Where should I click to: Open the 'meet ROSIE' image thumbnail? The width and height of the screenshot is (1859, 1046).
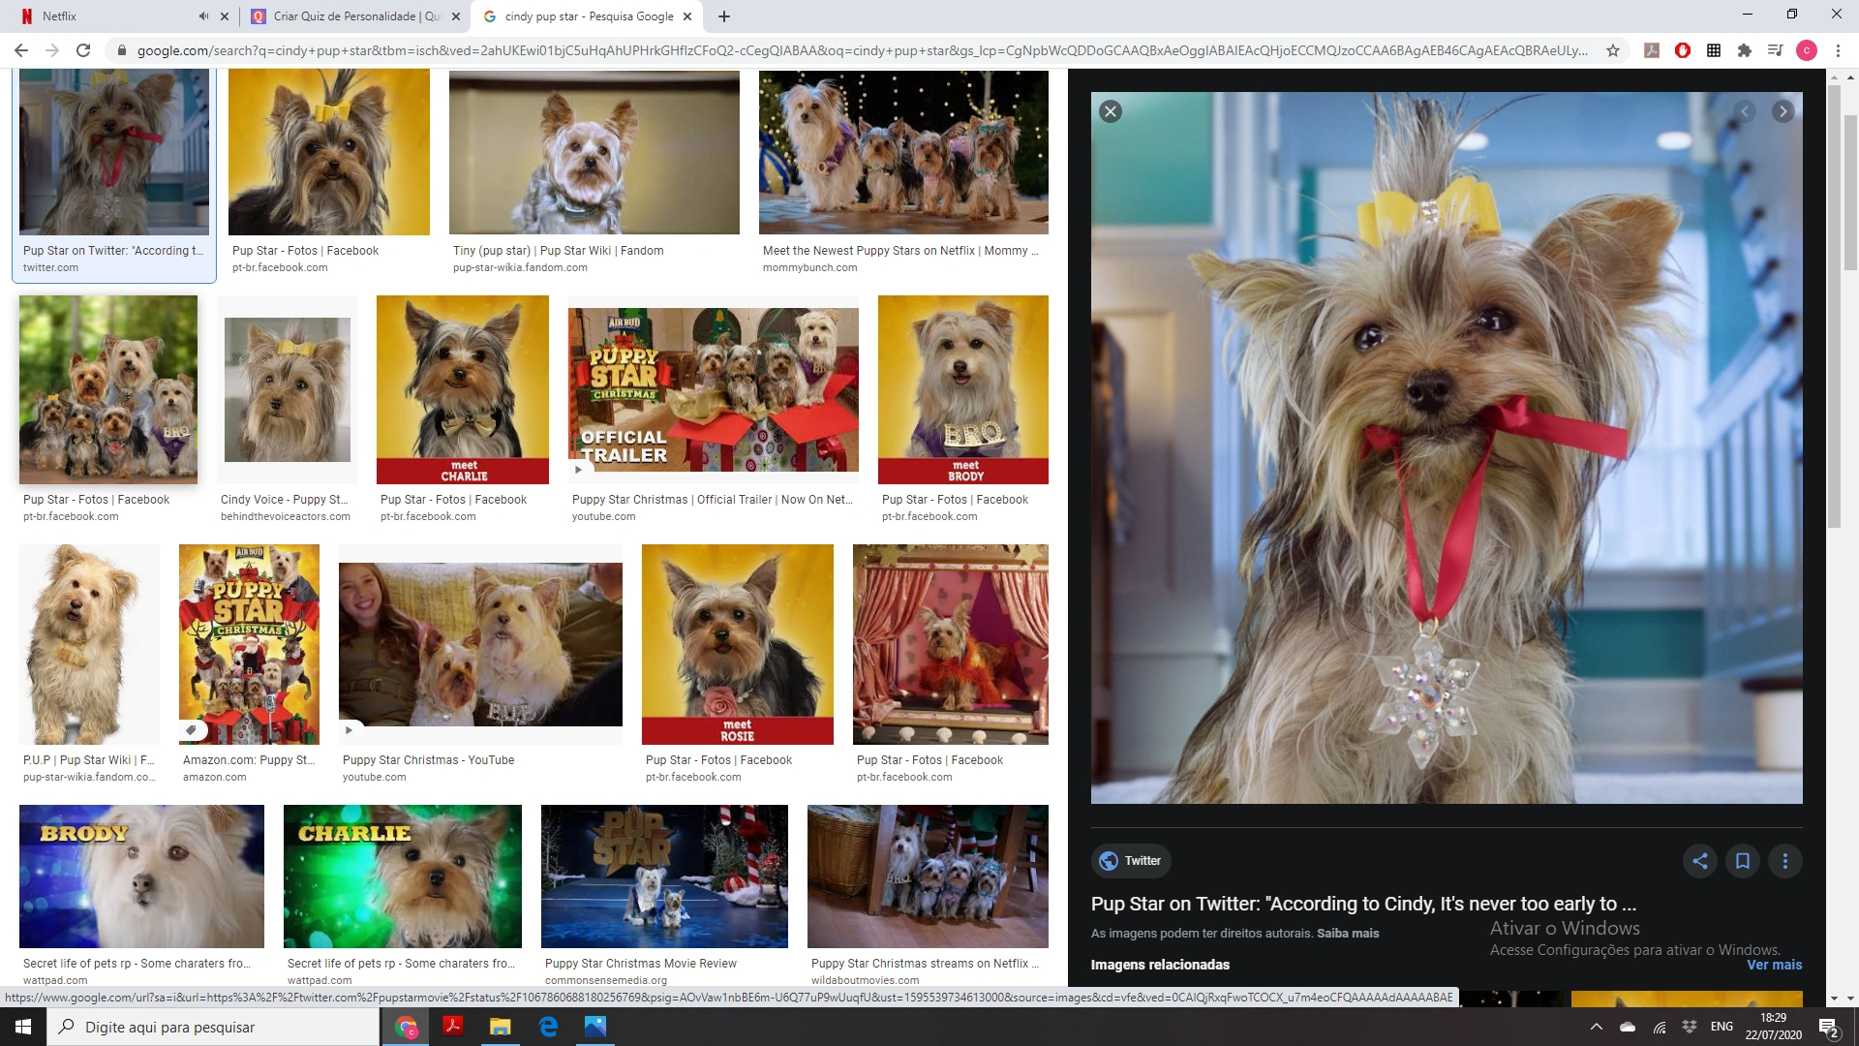coord(737,644)
